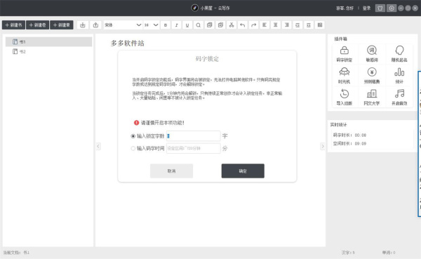This screenshot has width=421, height=259.
Task: Open the 时光机 time machine plugin
Action: tap(345, 76)
